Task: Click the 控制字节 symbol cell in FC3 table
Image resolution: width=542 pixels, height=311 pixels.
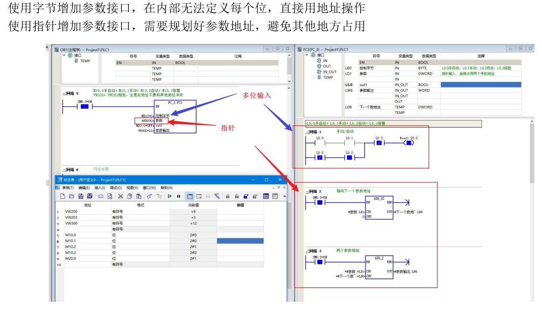Action: 376,68
